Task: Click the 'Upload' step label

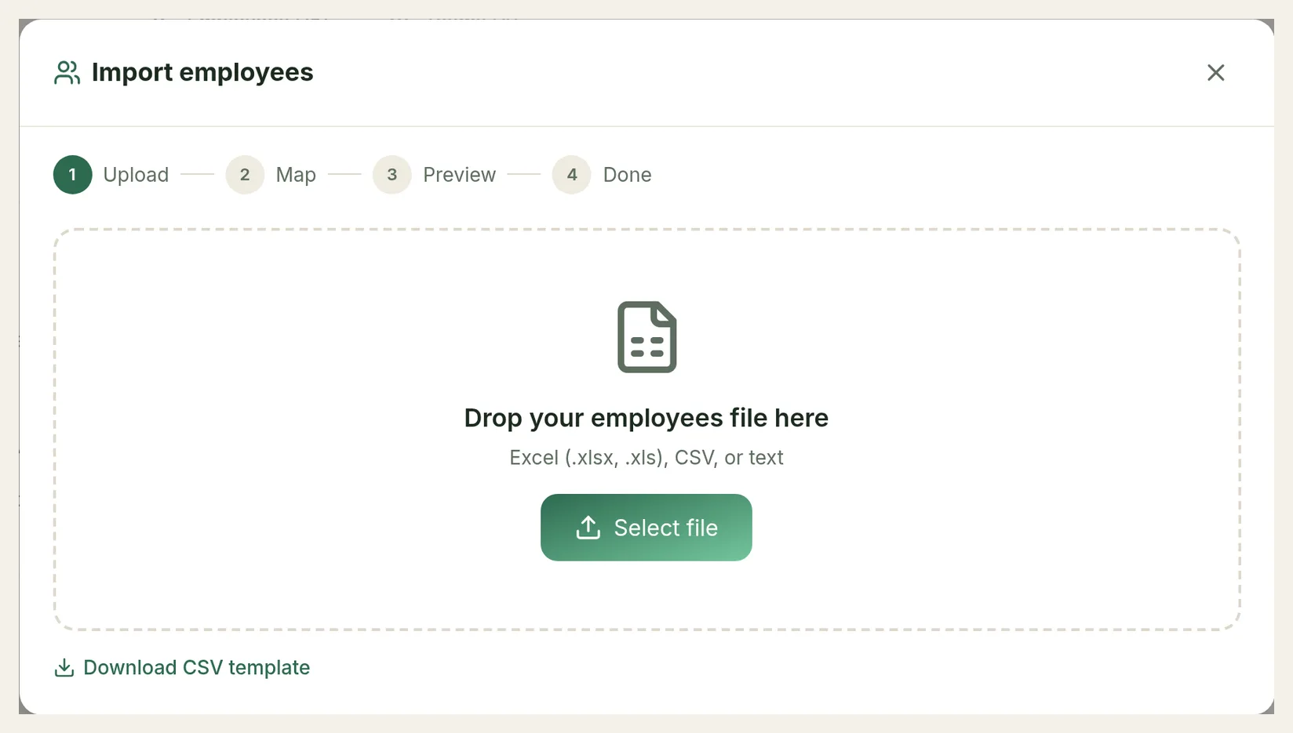Action: tap(136, 174)
